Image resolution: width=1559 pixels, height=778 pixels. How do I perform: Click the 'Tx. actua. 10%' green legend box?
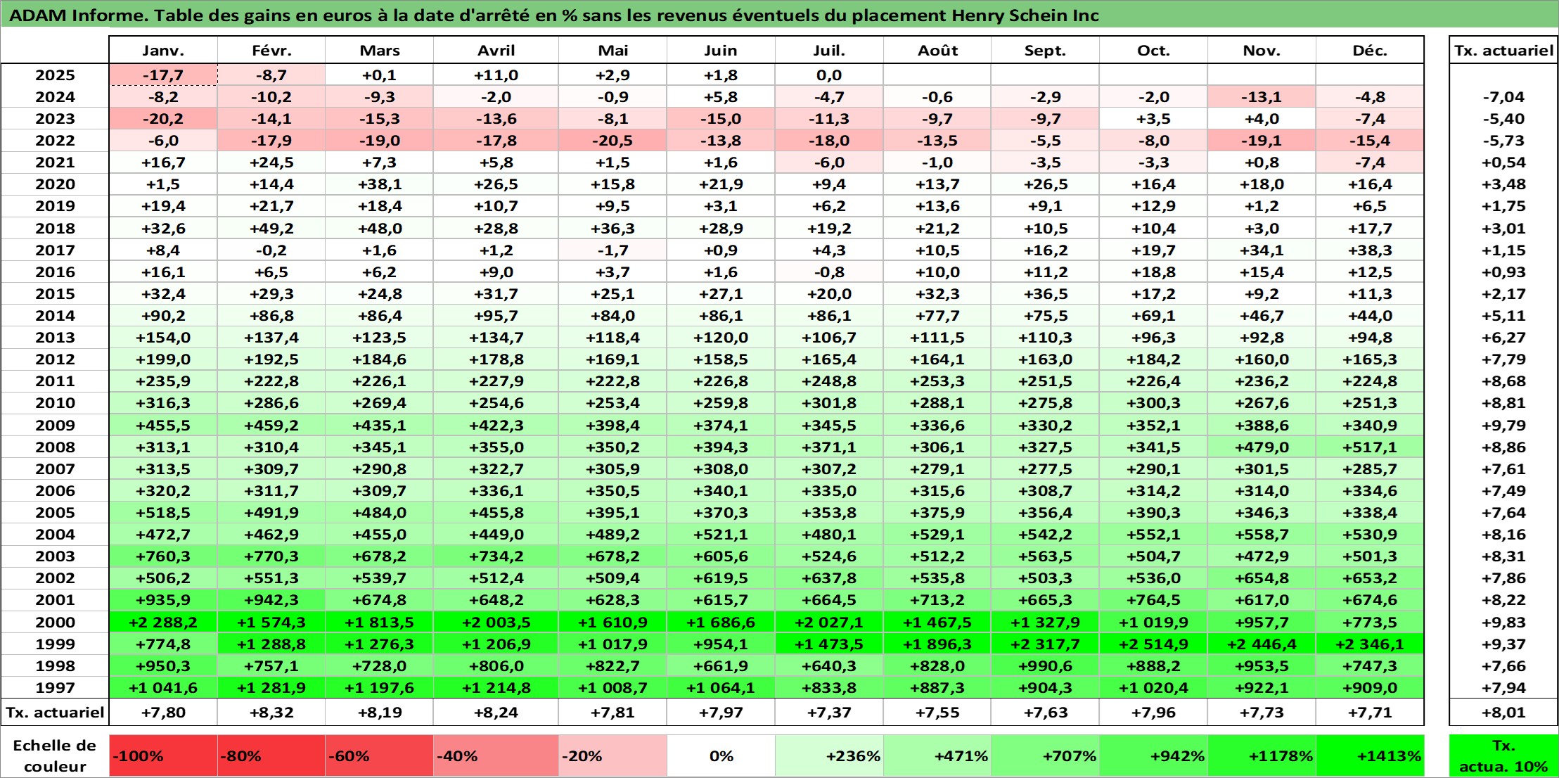click(1503, 756)
